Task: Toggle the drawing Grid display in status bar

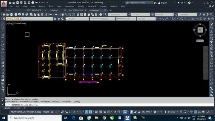Action: pyautogui.click(x=52, y=112)
